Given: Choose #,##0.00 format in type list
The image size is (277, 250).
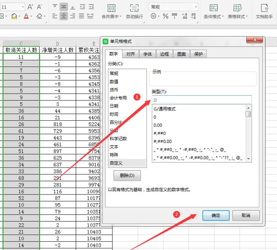Looking at the screenshot, I should [x=199, y=141].
